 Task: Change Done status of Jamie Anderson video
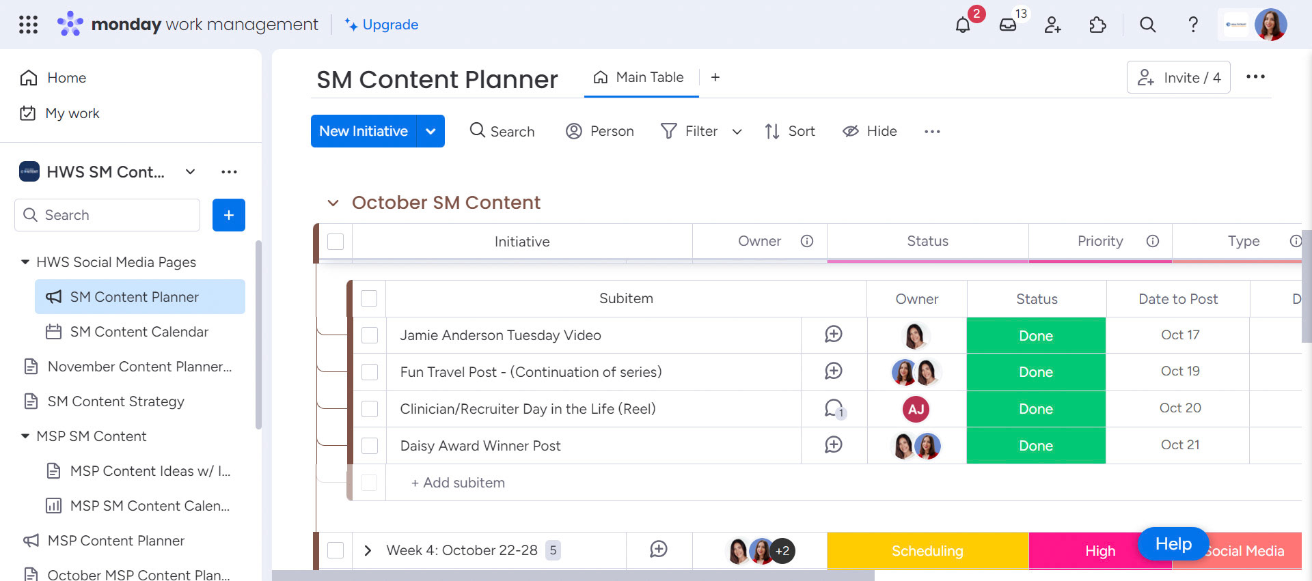(1036, 335)
